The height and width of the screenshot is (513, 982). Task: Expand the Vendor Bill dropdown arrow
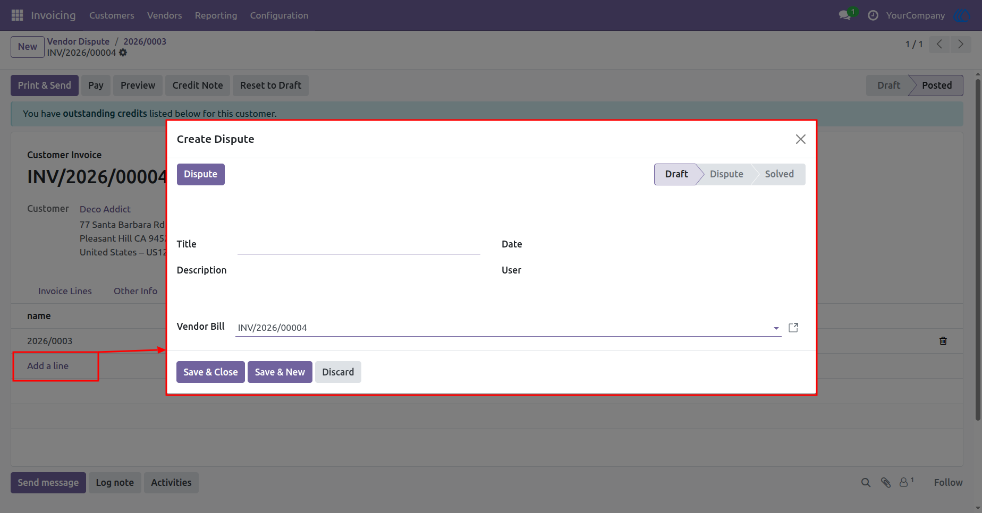click(776, 328)
